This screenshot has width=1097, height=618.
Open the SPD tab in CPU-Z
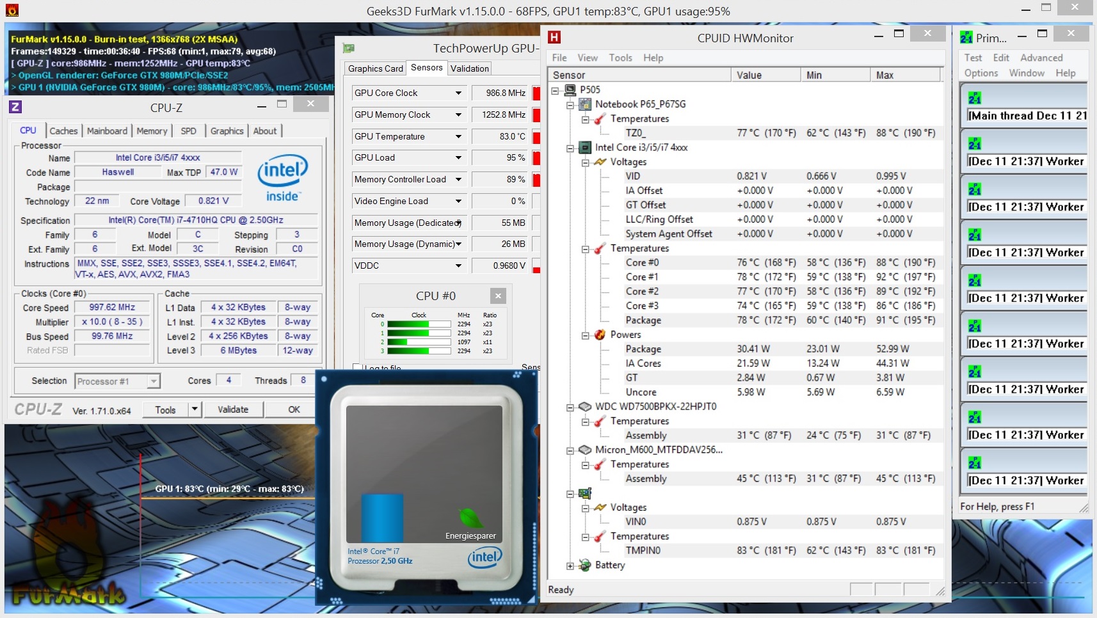click(188, 131)
